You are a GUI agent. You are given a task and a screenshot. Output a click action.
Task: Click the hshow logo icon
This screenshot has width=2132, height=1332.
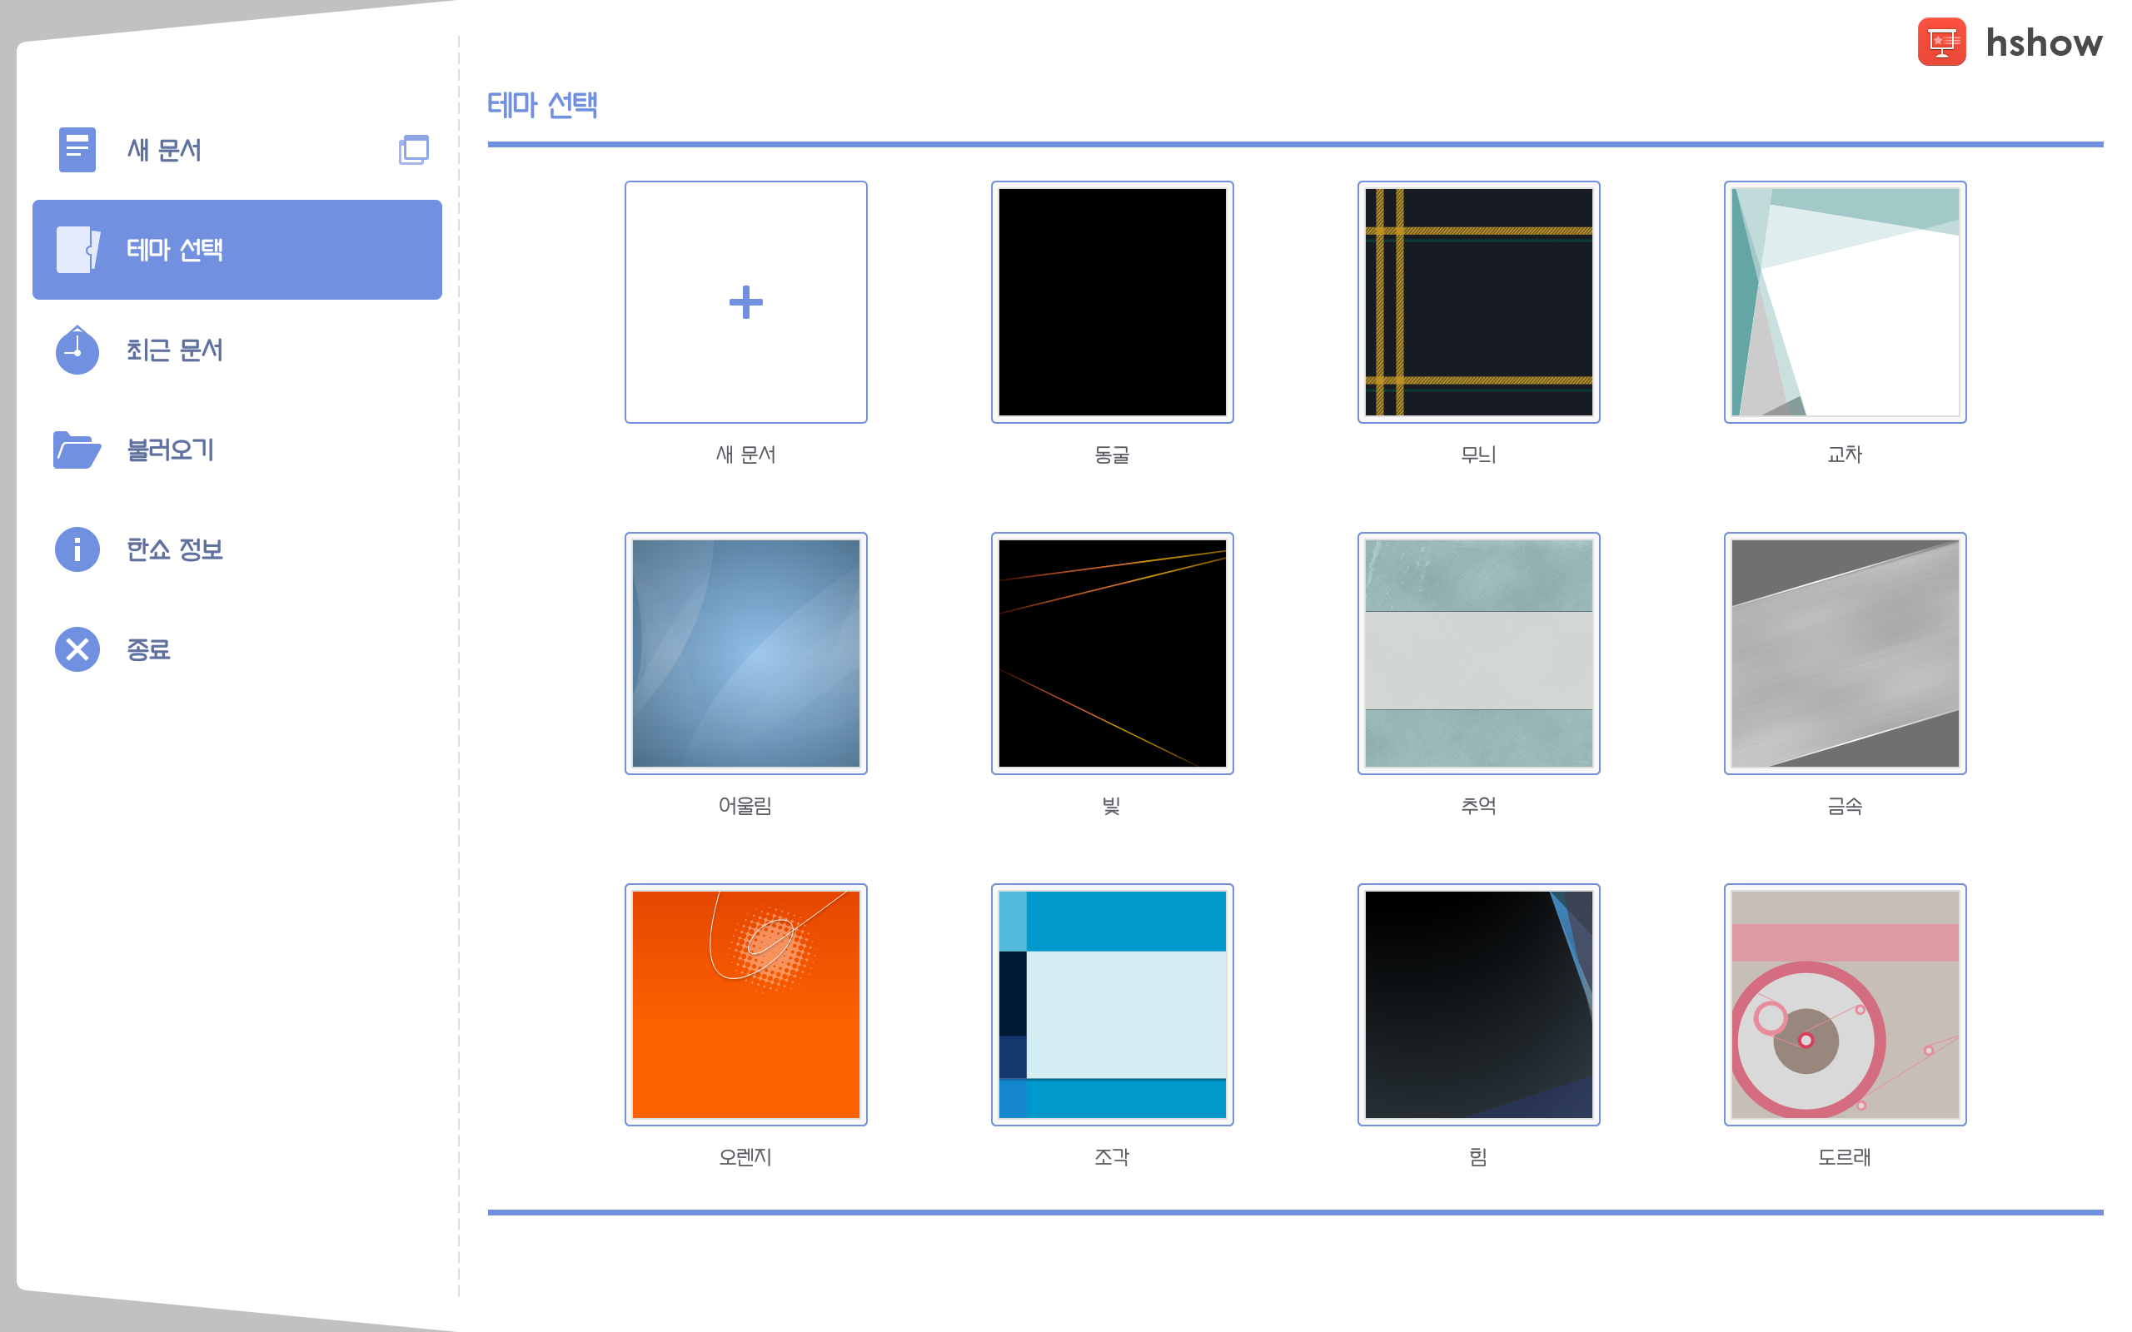point(1940,42)
